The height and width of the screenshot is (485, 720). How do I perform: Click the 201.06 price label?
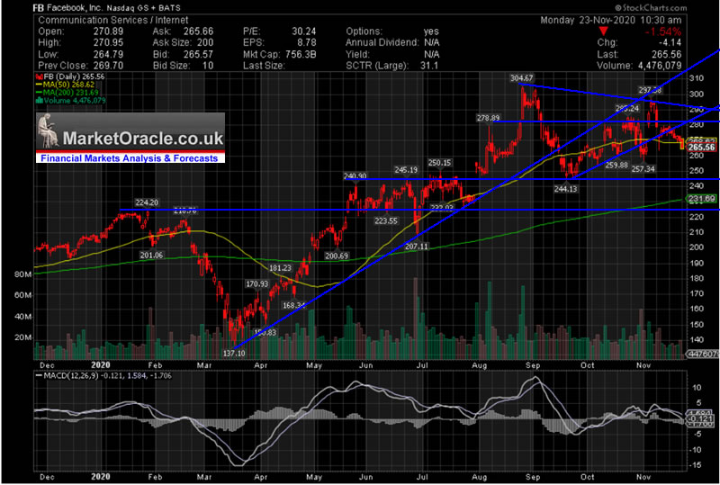(151, 256)
